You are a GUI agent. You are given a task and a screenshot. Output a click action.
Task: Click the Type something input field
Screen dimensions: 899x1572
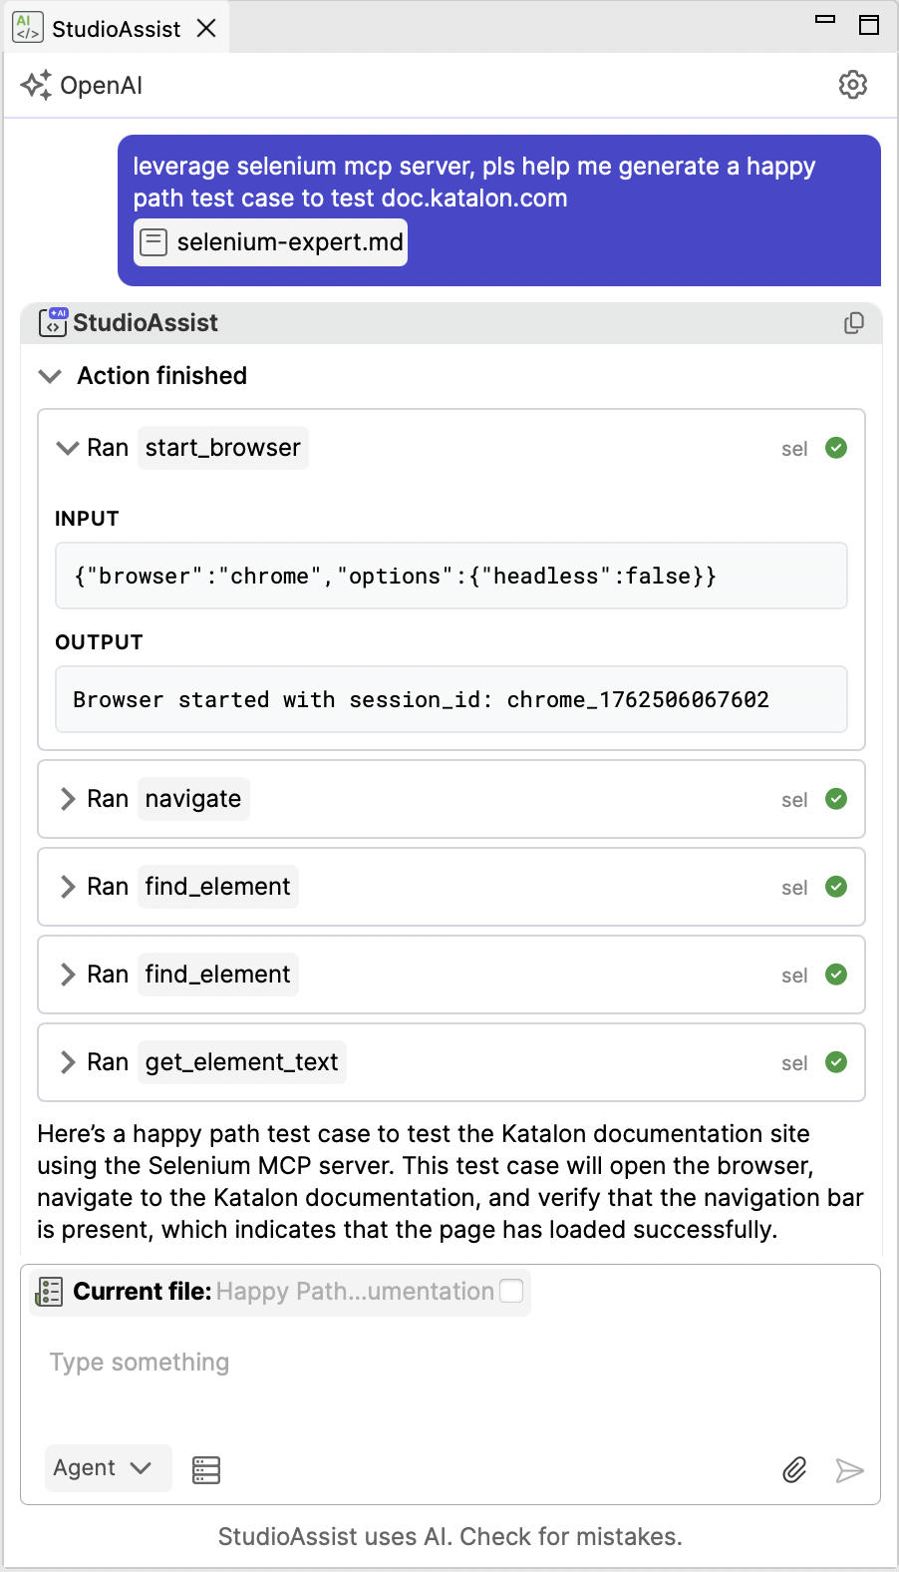tap(138, 1362)
